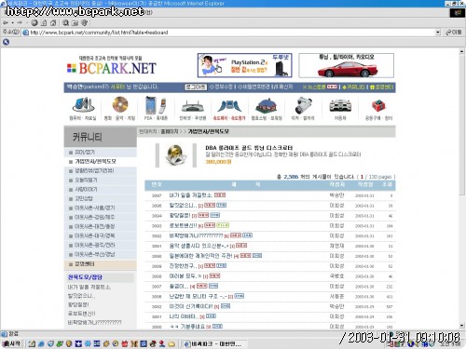Screen dimensions: 466x349
Task: Select the 고민상담 sidebar item
Action: [84, 198]
